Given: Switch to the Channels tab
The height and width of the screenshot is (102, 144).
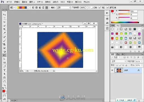Looking at the screenshot, I should [x=118, y=54].
